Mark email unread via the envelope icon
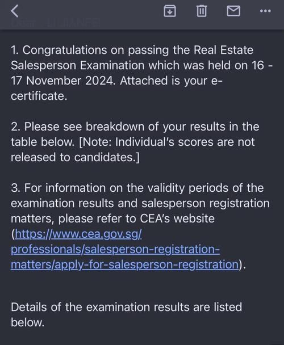Viewport: 284px width, 345px height. (233, 11)
